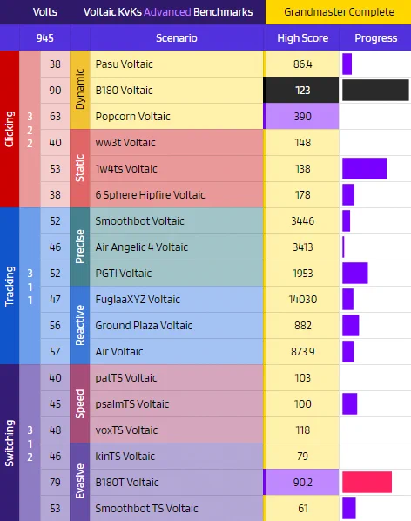Click high score 3446 for Smoothbot
The width and height of the screenshot is (411, 521).
[x=302, y=221]
